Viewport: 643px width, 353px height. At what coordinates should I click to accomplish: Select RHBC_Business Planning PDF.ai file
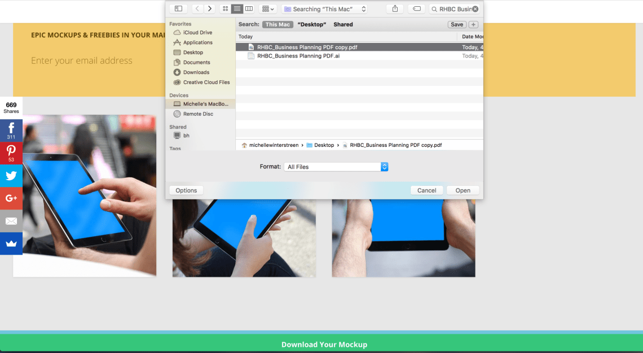coord(298,56)
